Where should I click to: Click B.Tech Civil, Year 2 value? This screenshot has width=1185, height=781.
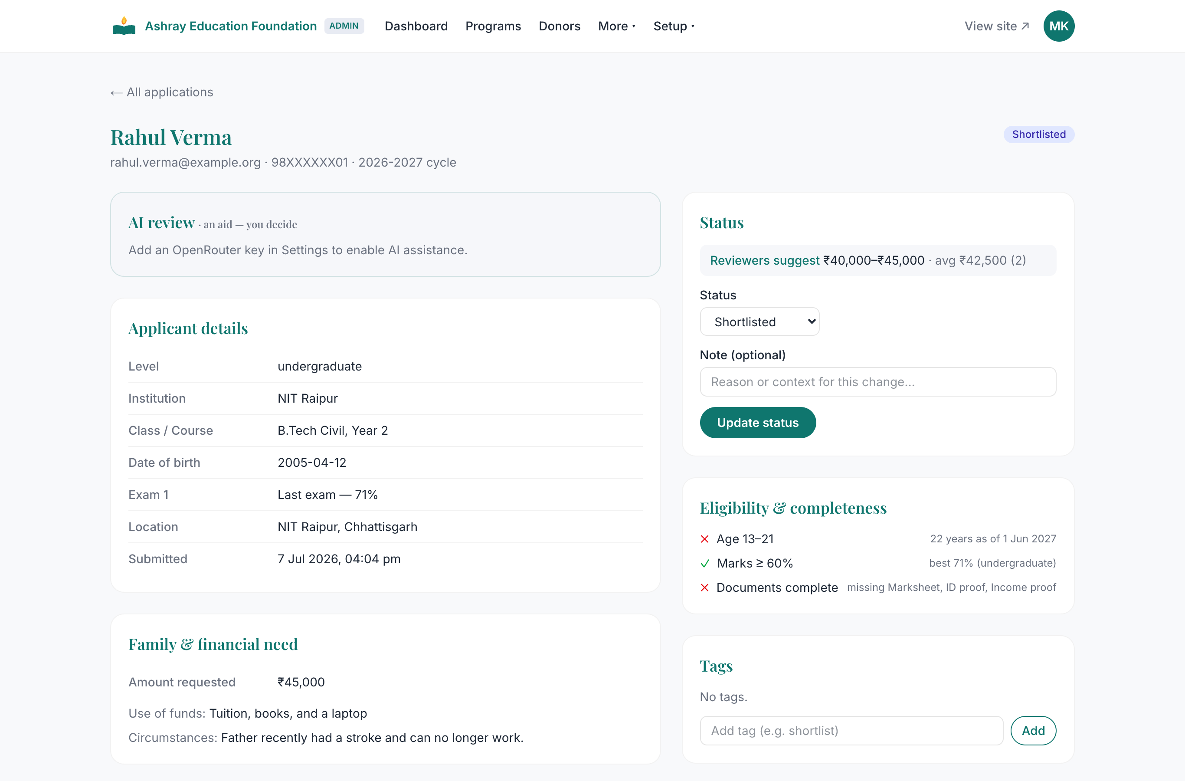tap(333, 430)
